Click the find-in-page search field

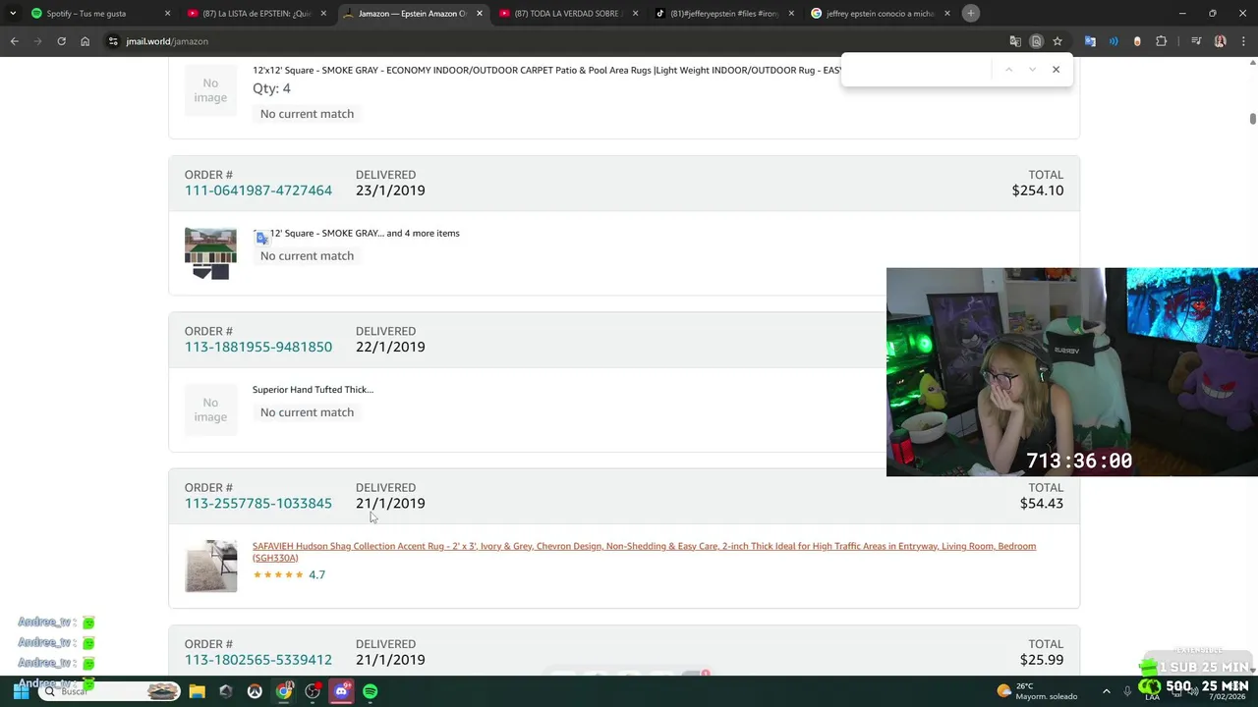click(x=919, y=70)
